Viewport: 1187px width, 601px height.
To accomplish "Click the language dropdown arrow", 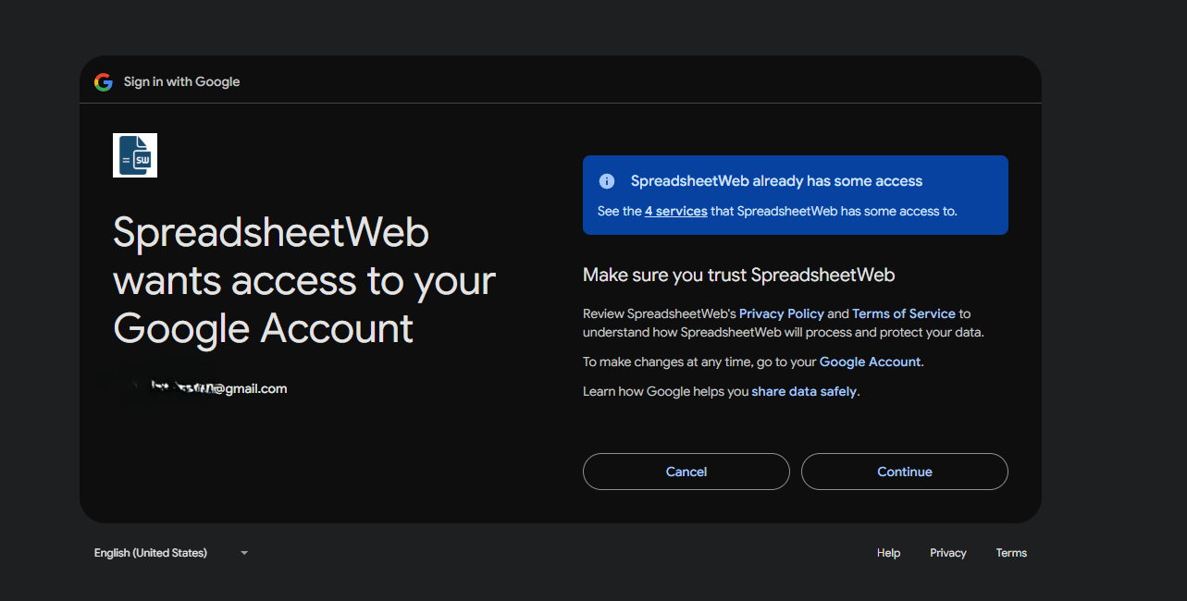I will (x=244, y=553).
